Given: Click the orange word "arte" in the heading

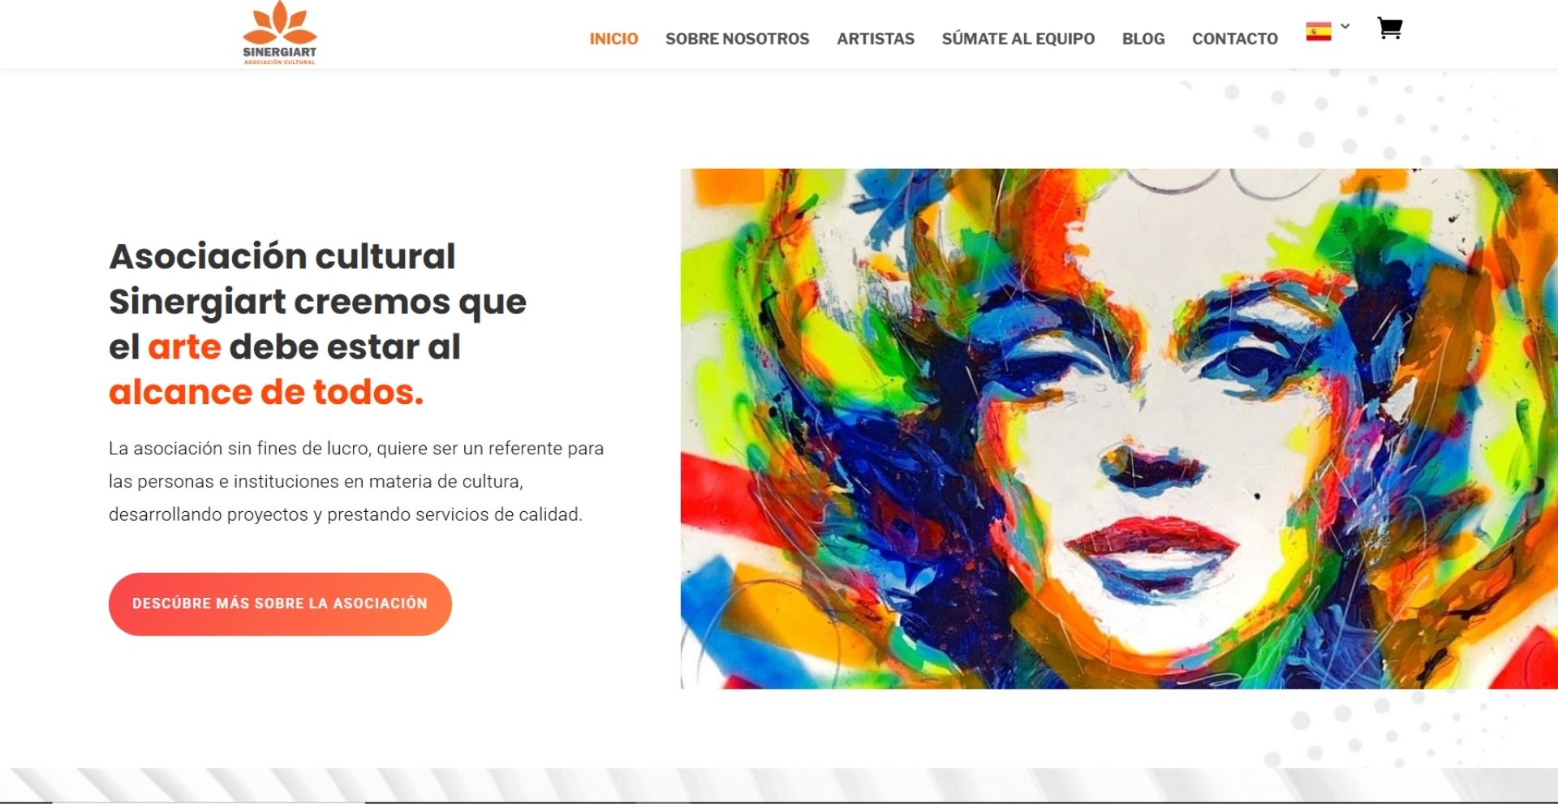Looking at the screenshot, I should tap(184, 347).
